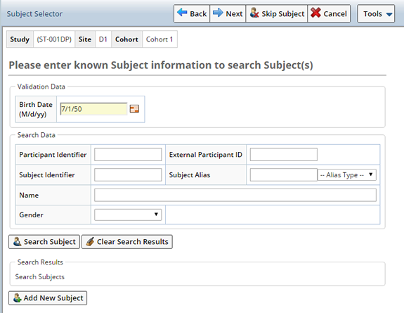Click the Next arrow icon
The image size is (404, 313).
[x=218, y=13]
